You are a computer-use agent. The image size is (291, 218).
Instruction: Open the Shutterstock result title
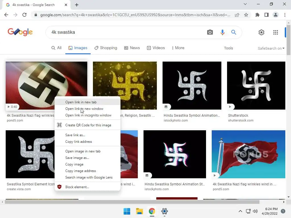click(x=238, y=115)
